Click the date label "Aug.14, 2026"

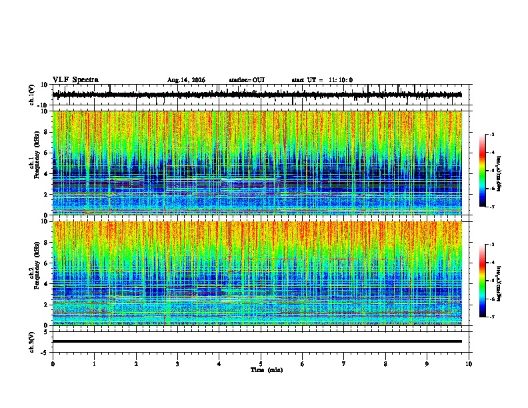coord(186,80)
